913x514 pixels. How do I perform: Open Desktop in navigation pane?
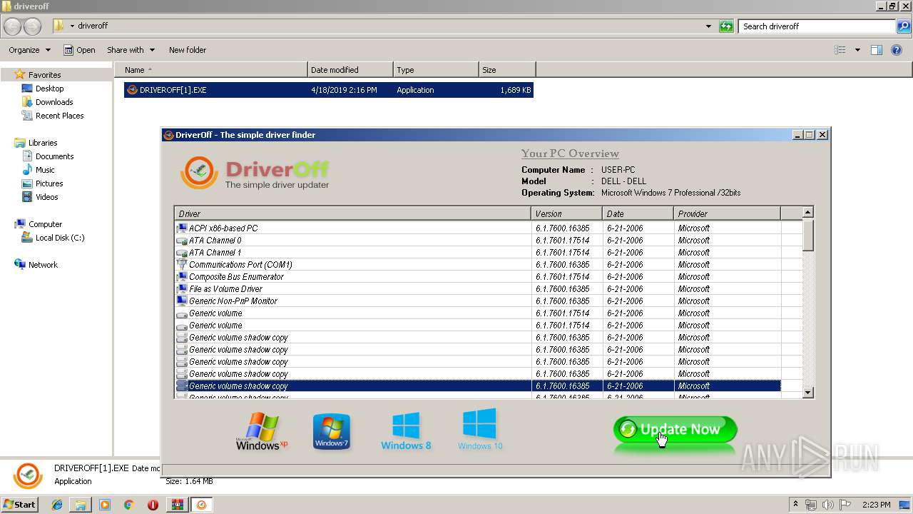[x=49, y=89]
